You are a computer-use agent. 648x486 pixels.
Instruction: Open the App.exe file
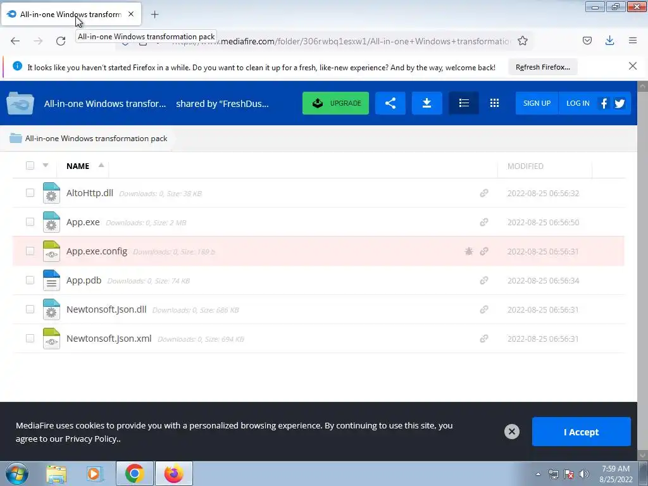[83, 222]
